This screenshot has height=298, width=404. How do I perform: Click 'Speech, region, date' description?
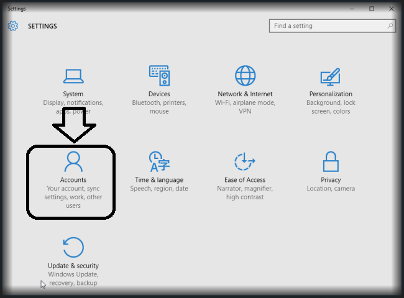pyautogui.click(x=159, y=189)
